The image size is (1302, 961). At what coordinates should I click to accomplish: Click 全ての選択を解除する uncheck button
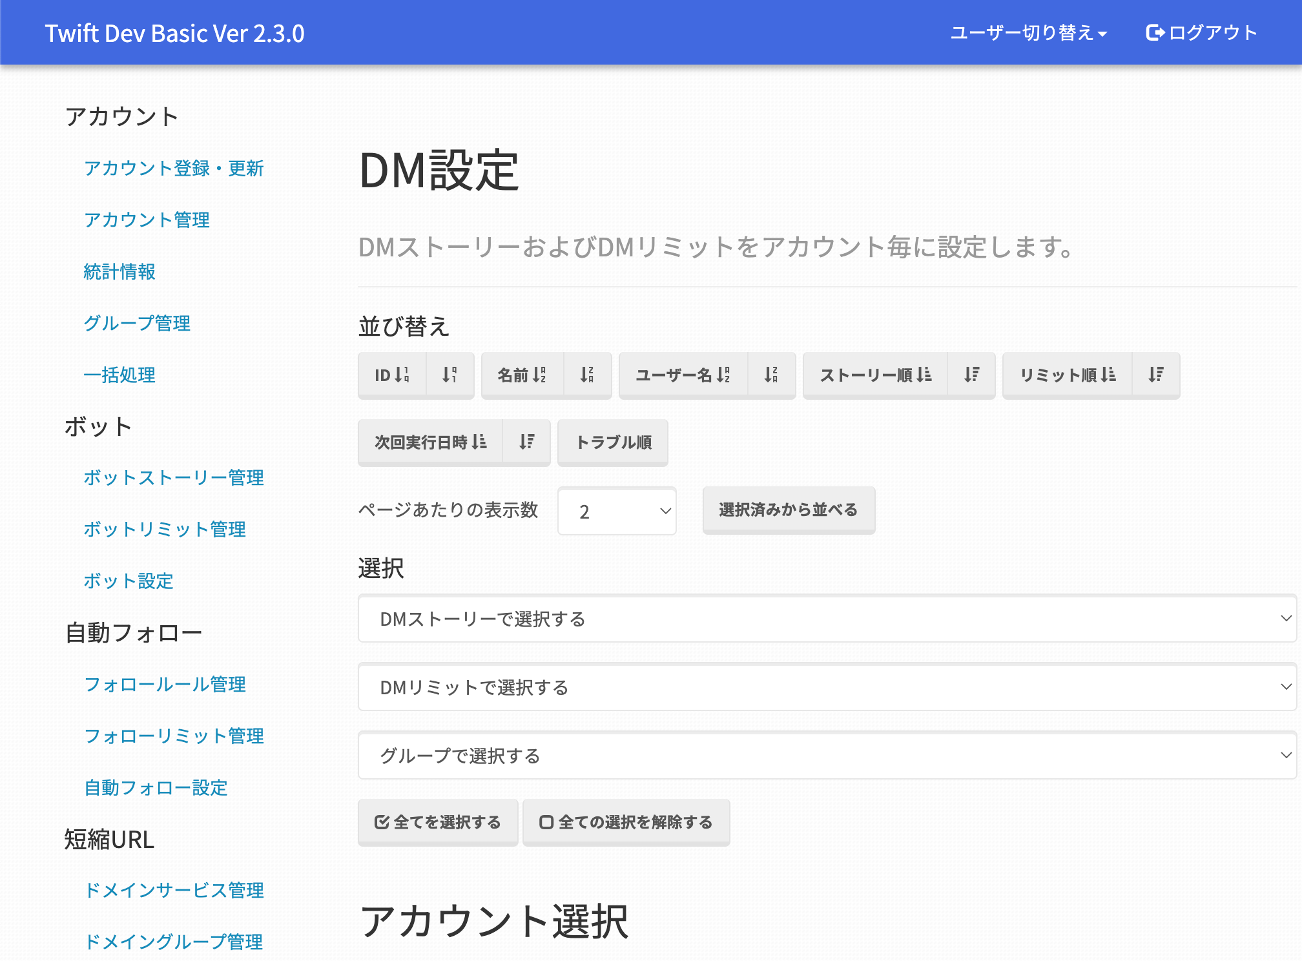626,822
